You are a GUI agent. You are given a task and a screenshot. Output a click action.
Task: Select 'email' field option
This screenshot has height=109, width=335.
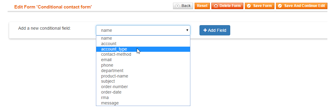point(143,60)
